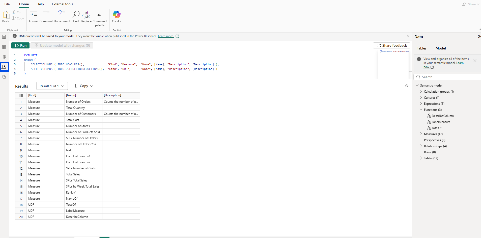Expand Calculation groups (1) node
The width and height of the screenshot is (481, 238).
pos(421,91)
